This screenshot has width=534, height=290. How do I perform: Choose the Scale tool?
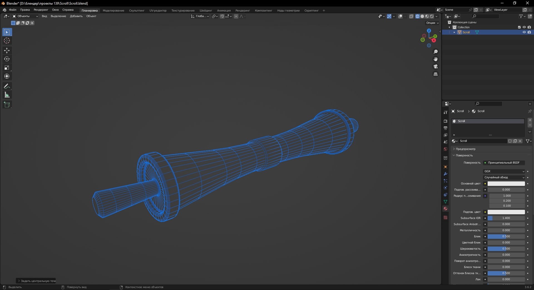[x=7, y=68]
